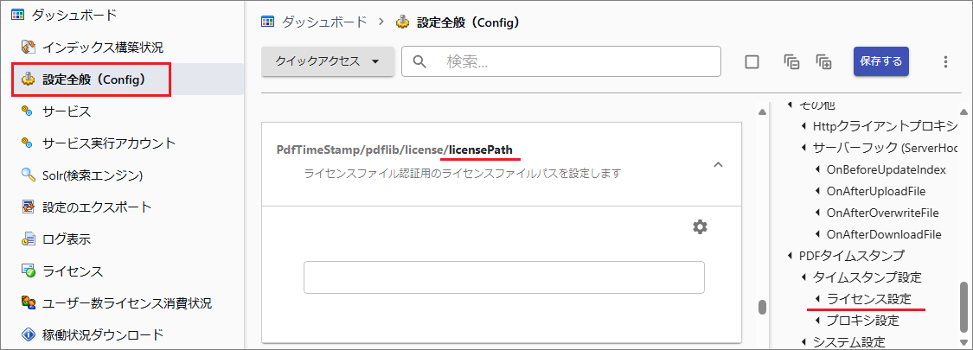Click the Log display icon in sidebar
Viewport: 973px width, 350px height.
28,239
